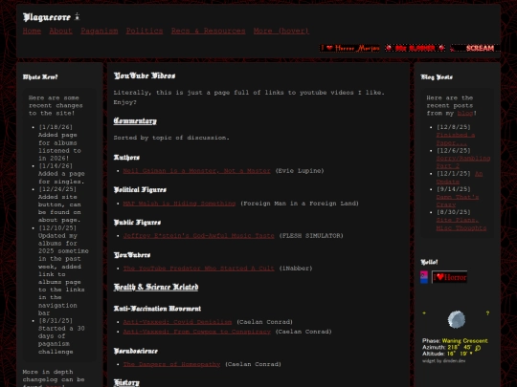Open the YouTube Predator cult video link
Screen dimensions: 517x387
[x=198, y=269]
